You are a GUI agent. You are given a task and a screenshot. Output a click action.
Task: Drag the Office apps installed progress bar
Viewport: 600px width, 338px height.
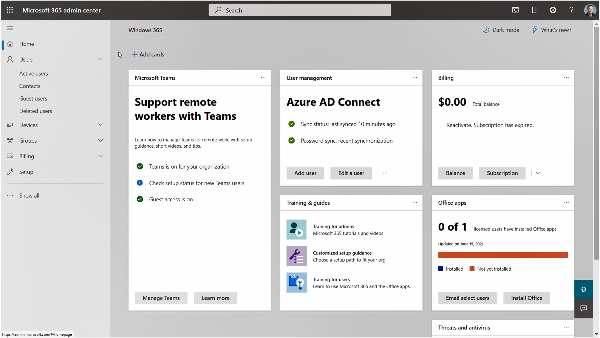[503, 255]
